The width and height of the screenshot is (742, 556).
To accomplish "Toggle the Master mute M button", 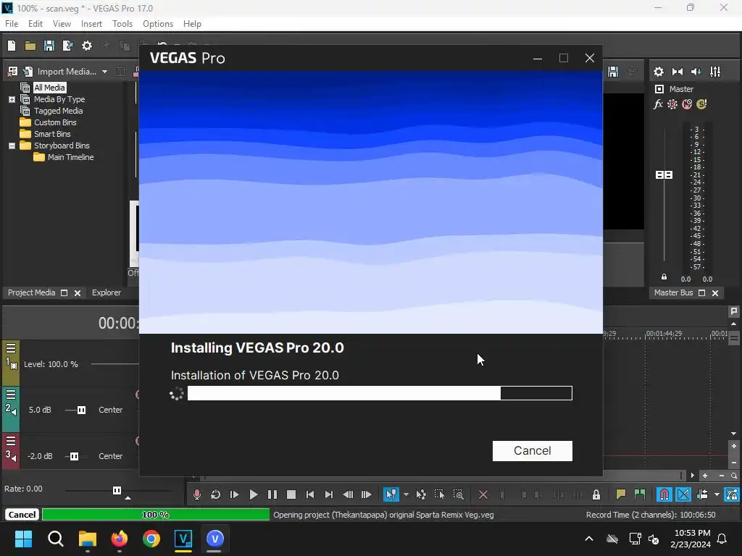I will (x=687, y=104).
